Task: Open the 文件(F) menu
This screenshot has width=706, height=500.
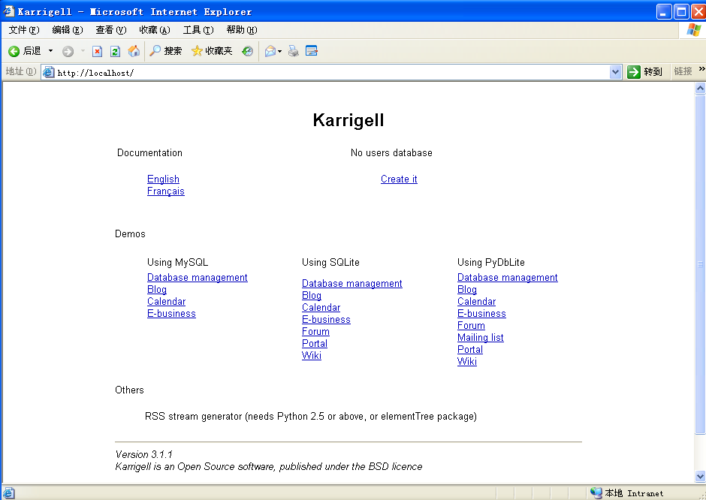Action: point(24,30)
